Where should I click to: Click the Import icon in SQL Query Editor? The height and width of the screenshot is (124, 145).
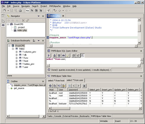[x=55, y=55]
